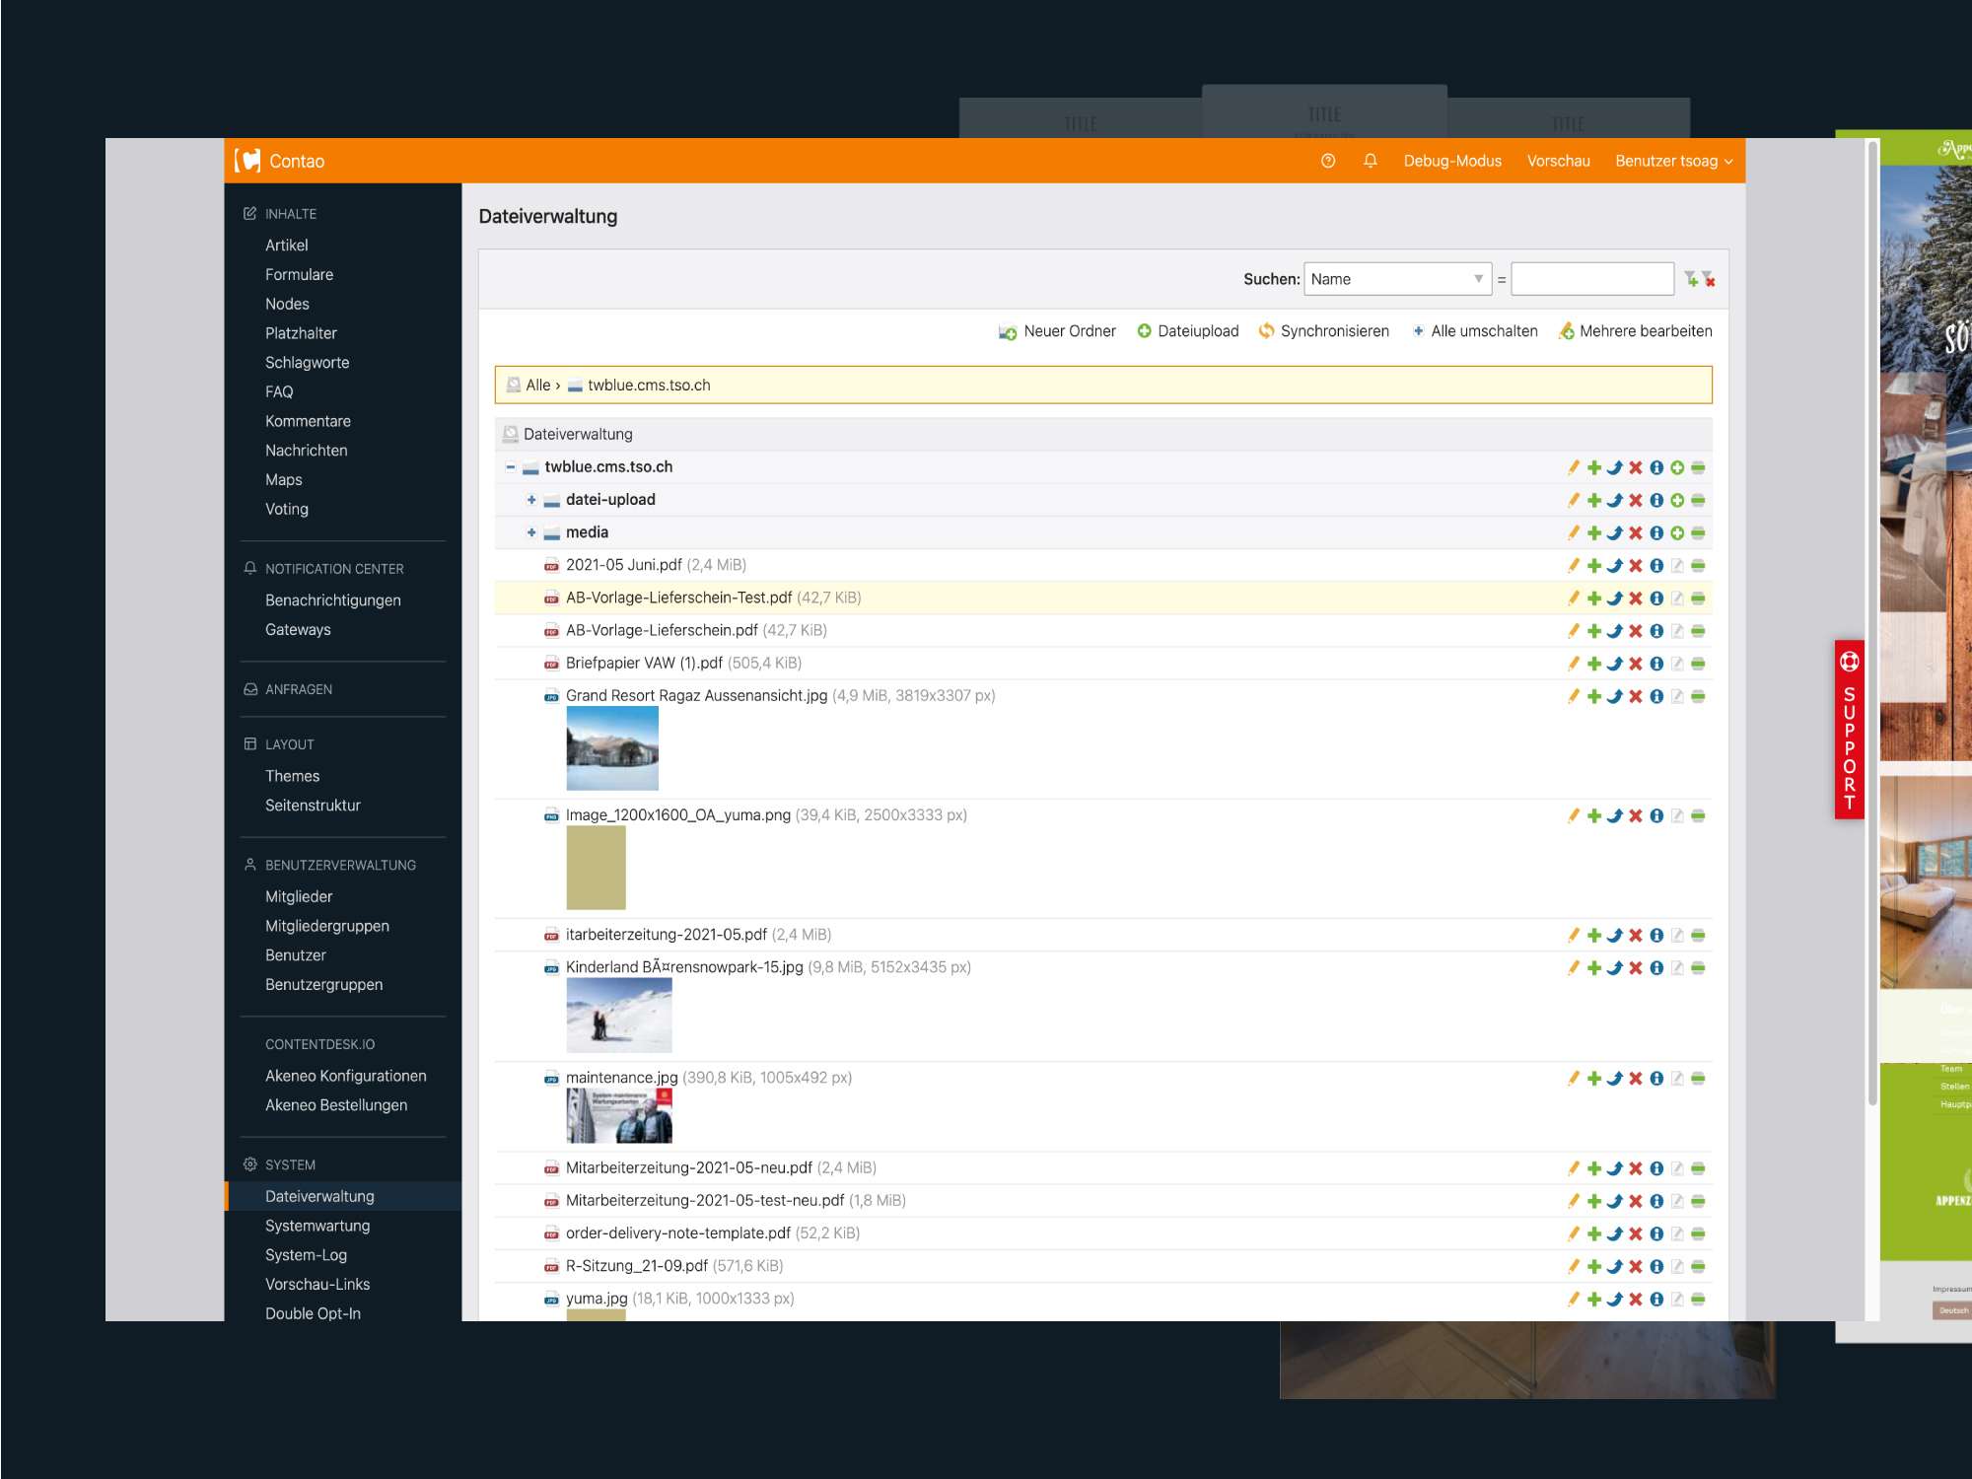Show blue info icon for Briefpapier VAW (1).pdf
The height and width of the screenshot is (1479, 1972).
pos(1656,664)
